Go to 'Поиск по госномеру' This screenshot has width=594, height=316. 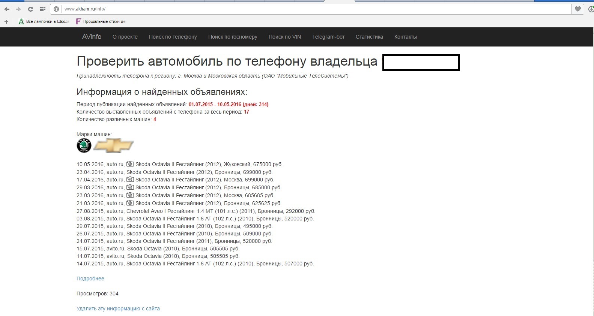point(233,37)
